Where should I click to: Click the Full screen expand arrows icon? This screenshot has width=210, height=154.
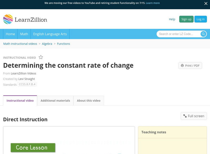(x=185, y=116)
